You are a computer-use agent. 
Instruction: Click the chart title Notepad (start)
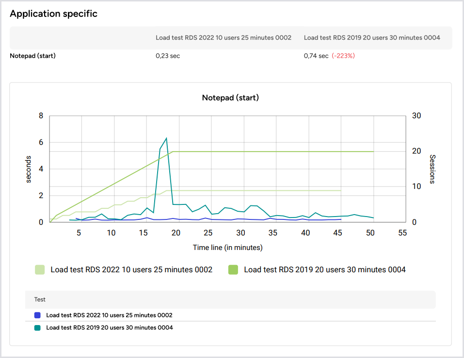click(230, 97)
